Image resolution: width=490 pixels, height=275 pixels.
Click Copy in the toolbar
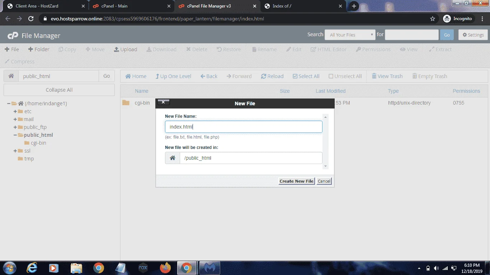click(67, 49)
